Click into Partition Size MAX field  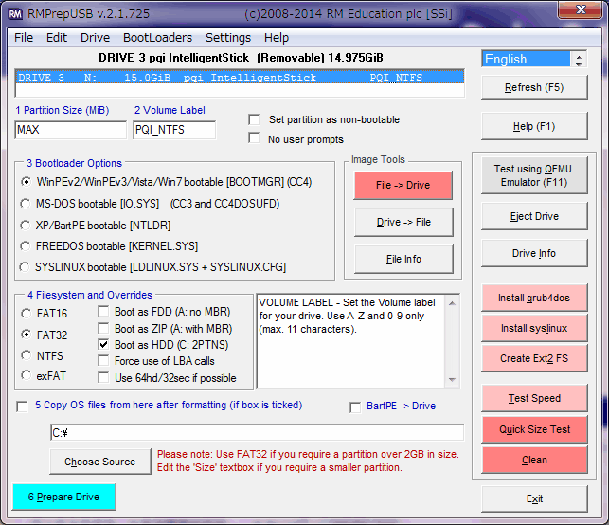(x=71, y=130)
